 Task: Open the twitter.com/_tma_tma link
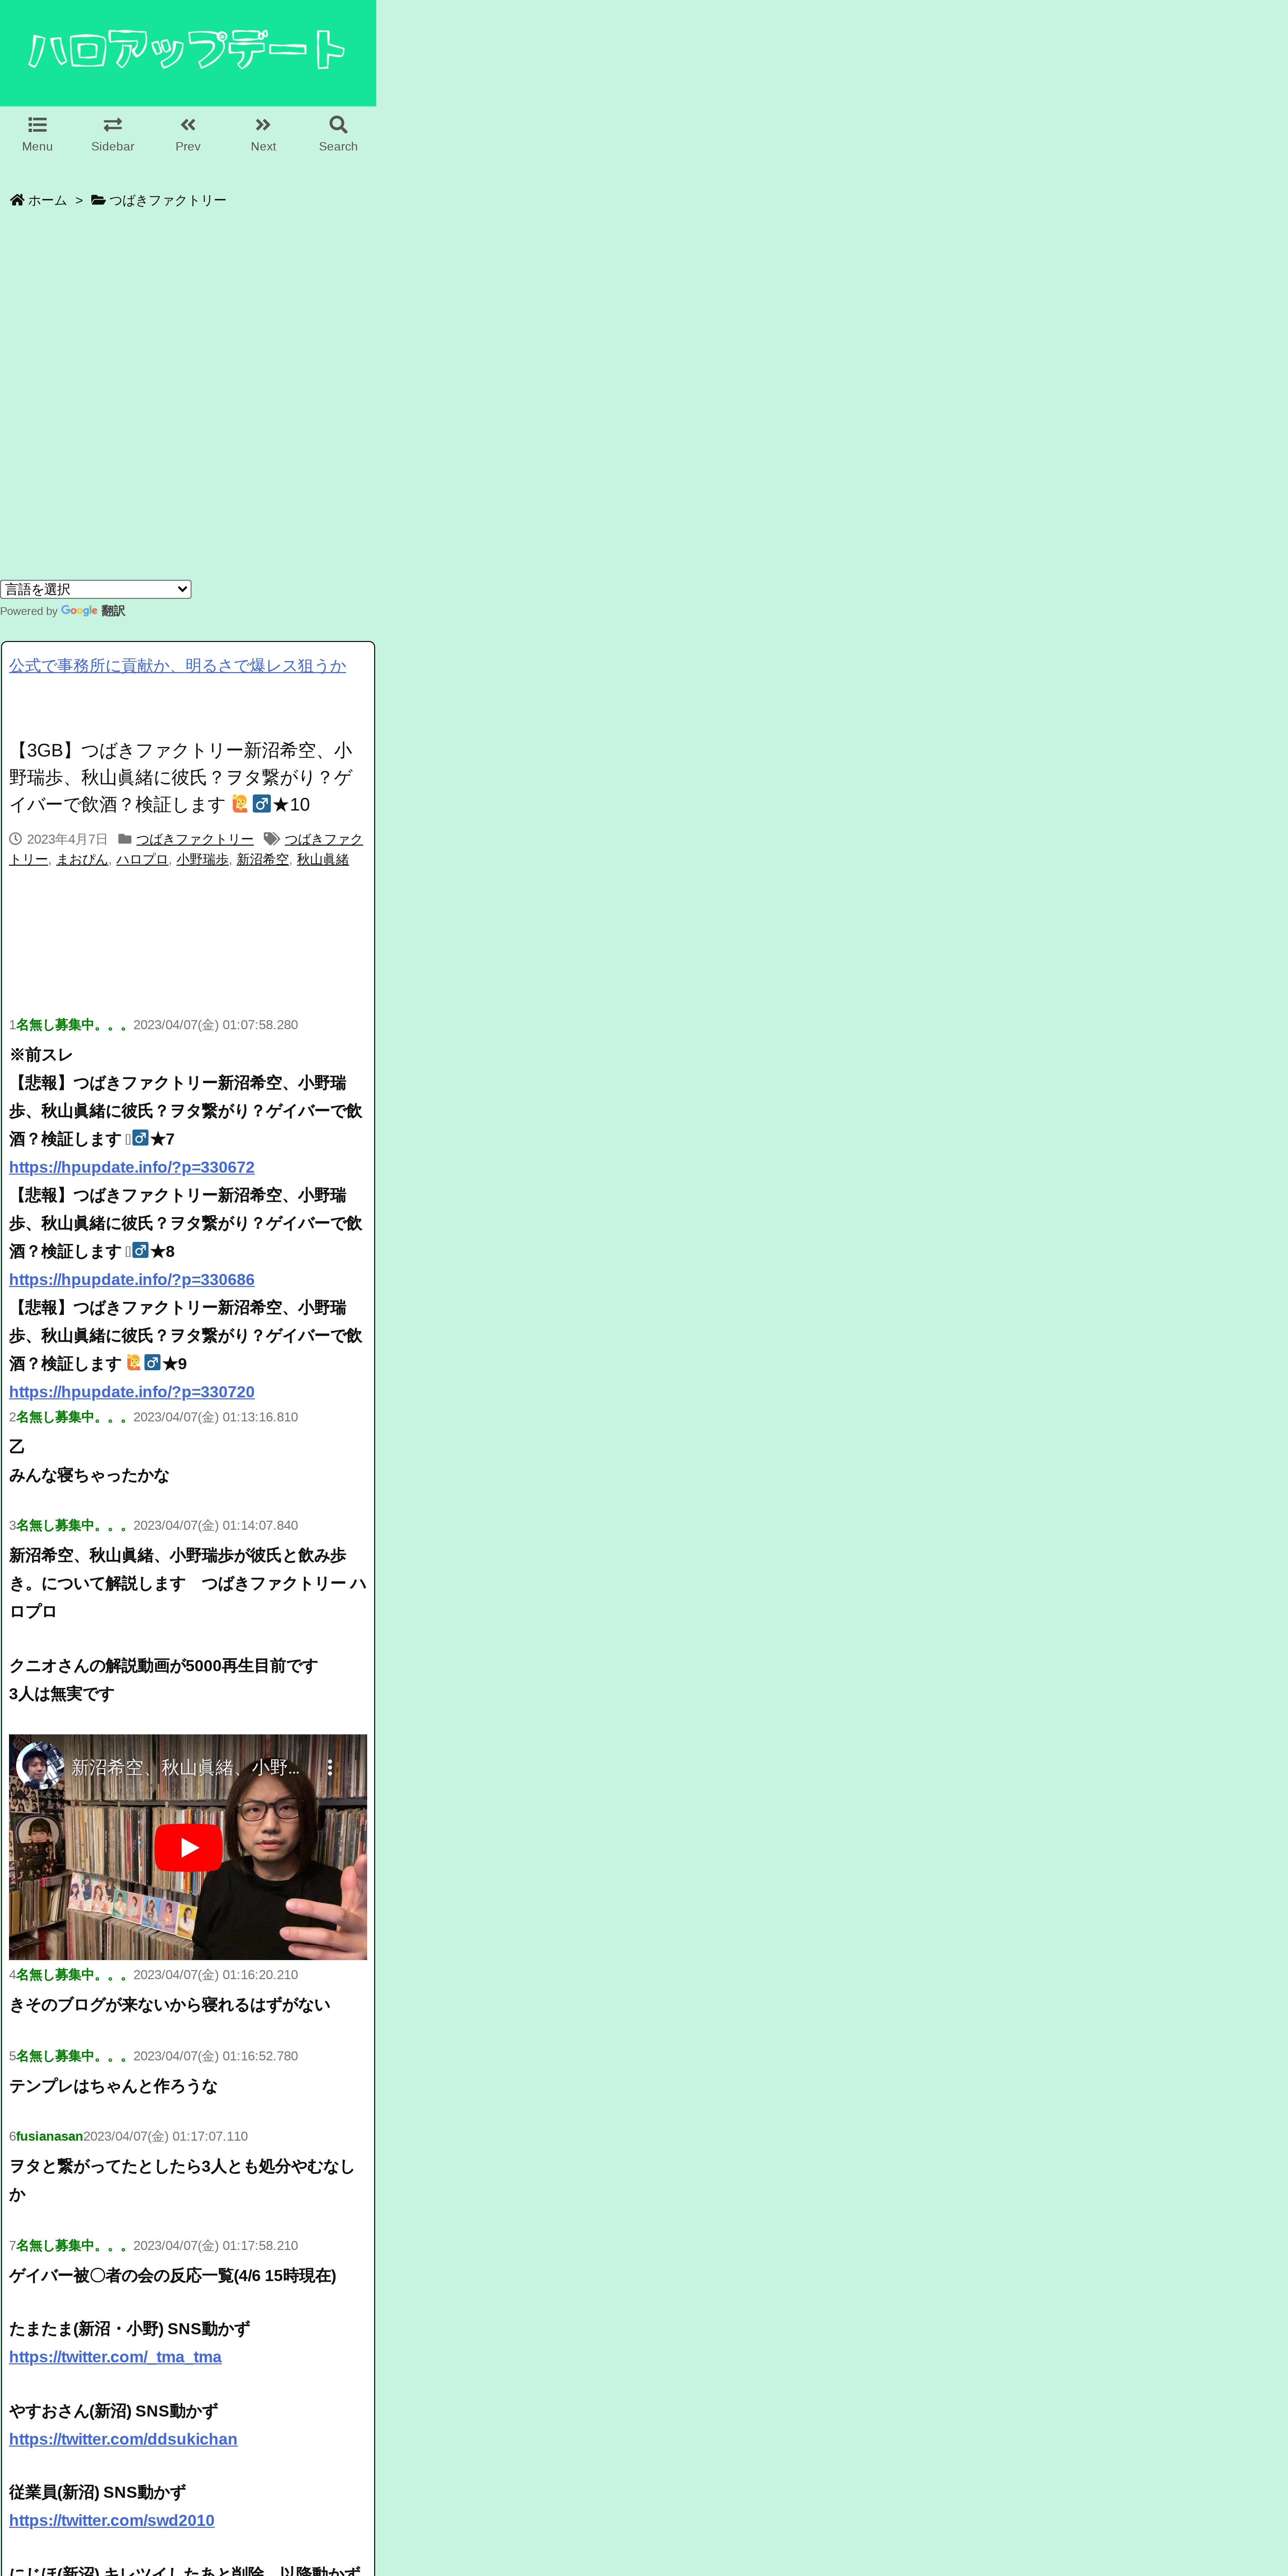tap(115, 2357)
